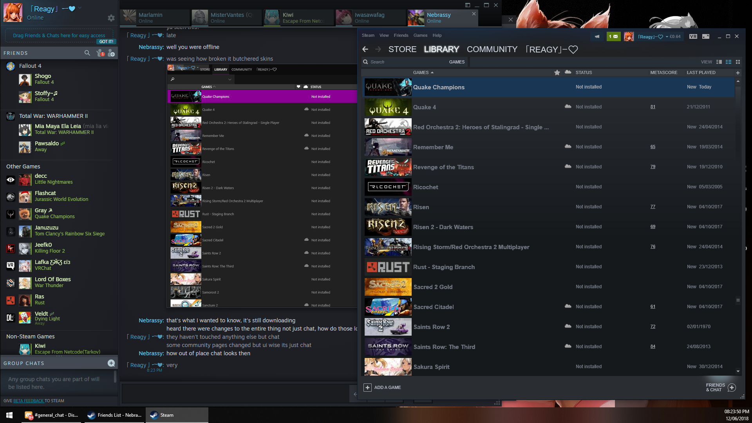
Task: Click Total War: WARHAMMER II group icon
Action: [11, 116]
